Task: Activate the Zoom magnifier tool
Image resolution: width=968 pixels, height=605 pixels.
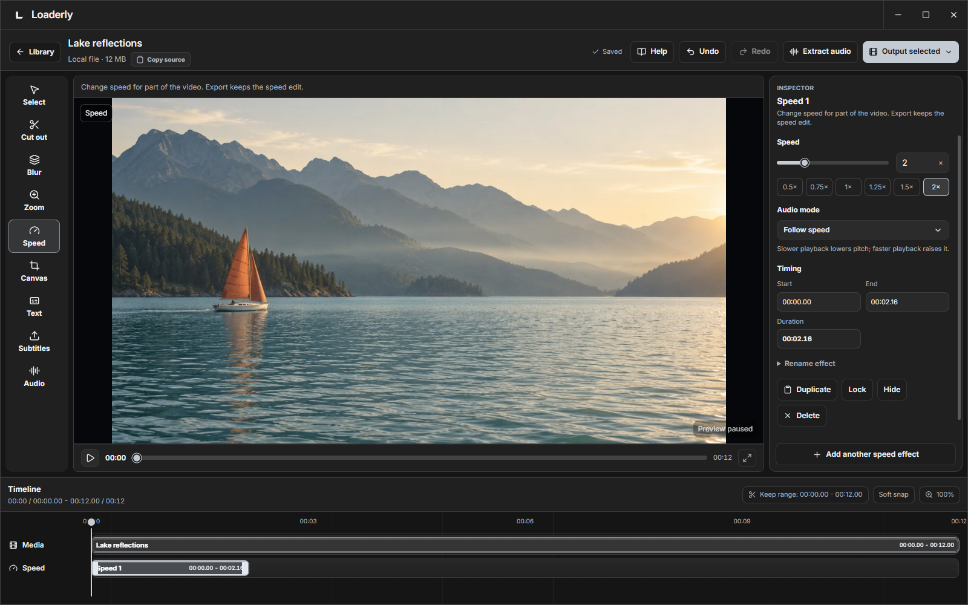Action: tap(34, 200)
